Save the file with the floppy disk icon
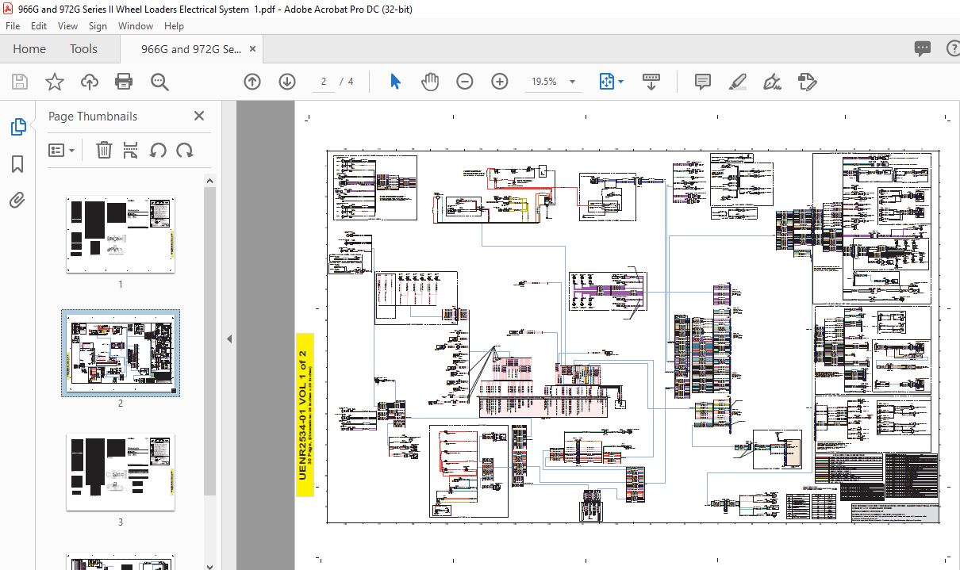Screen dimensions: 960x570 pos(20,82)
